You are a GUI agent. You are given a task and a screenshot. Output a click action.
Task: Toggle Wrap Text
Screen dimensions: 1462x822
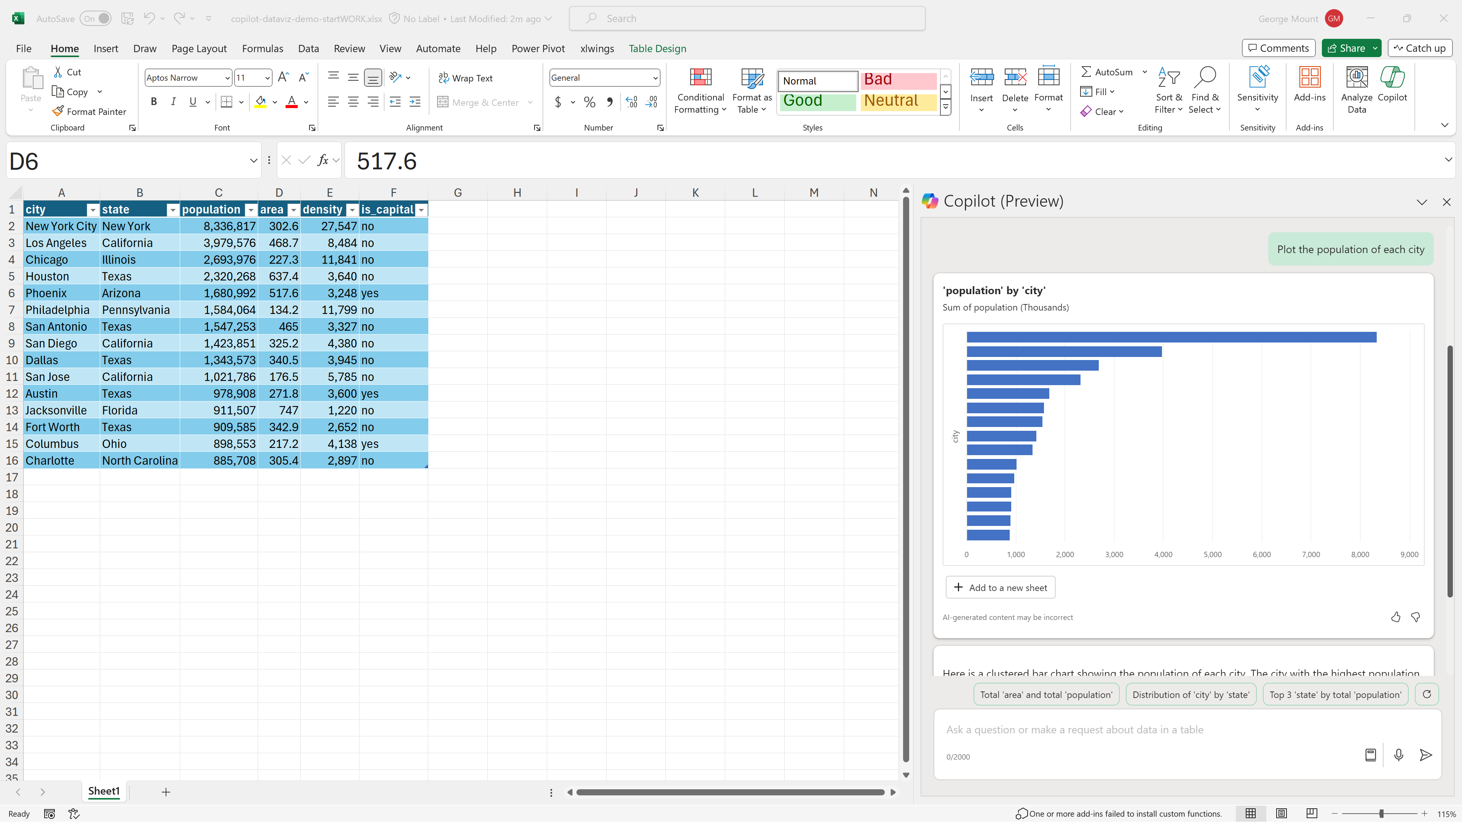[x=465, y=78]
